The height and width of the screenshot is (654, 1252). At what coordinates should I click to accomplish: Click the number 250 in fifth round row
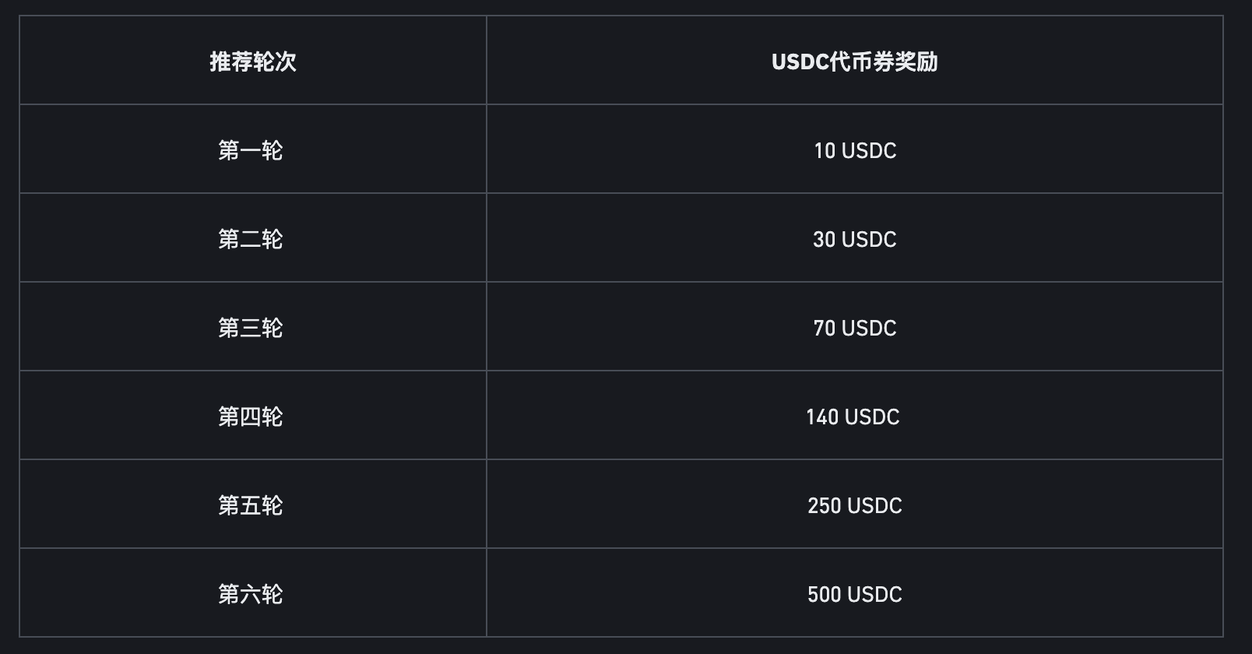click(x=823, y=505)
